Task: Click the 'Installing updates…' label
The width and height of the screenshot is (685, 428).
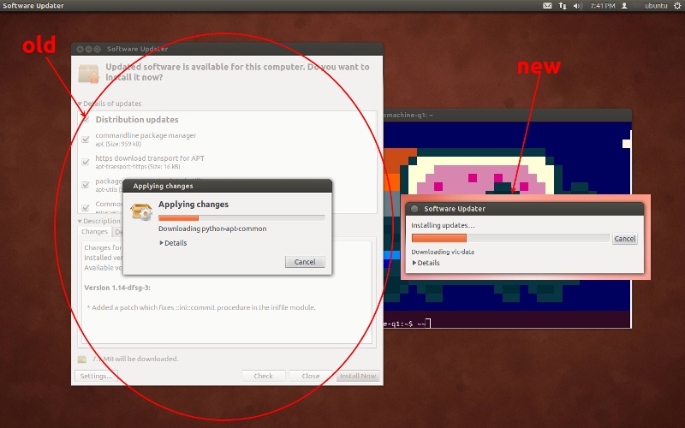Action: pos(443,225)
